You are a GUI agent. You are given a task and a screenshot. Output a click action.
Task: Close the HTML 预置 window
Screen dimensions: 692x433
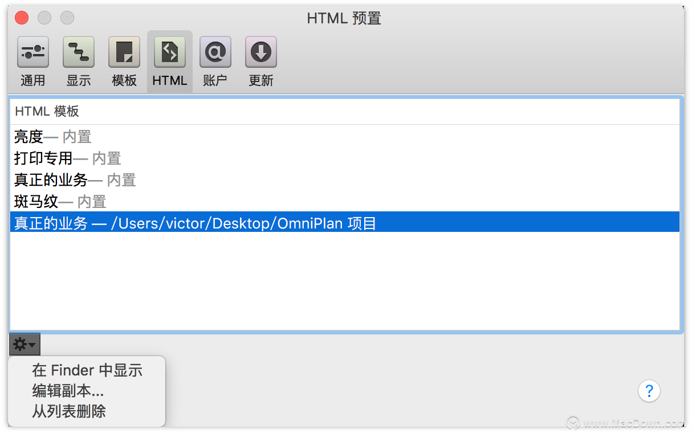(22, 18)
